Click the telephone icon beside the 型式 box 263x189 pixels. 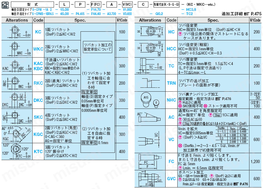pyautogui.click(x=5, y=5)
